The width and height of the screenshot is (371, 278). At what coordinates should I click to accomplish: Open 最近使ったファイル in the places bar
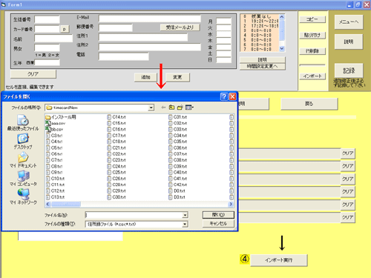click(23, 123)
